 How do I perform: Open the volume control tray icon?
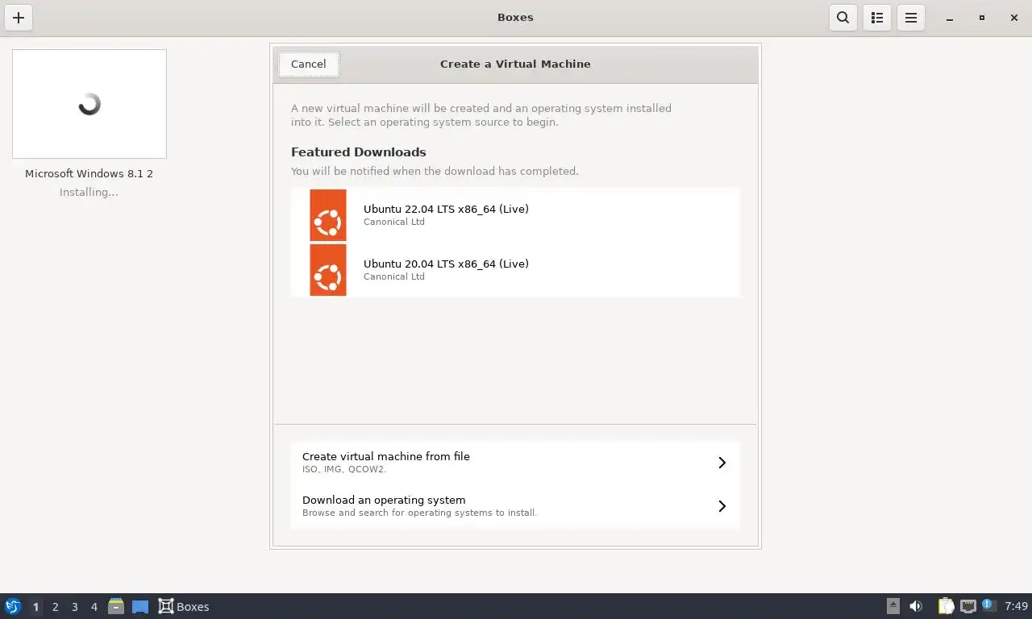click(916, 606)
